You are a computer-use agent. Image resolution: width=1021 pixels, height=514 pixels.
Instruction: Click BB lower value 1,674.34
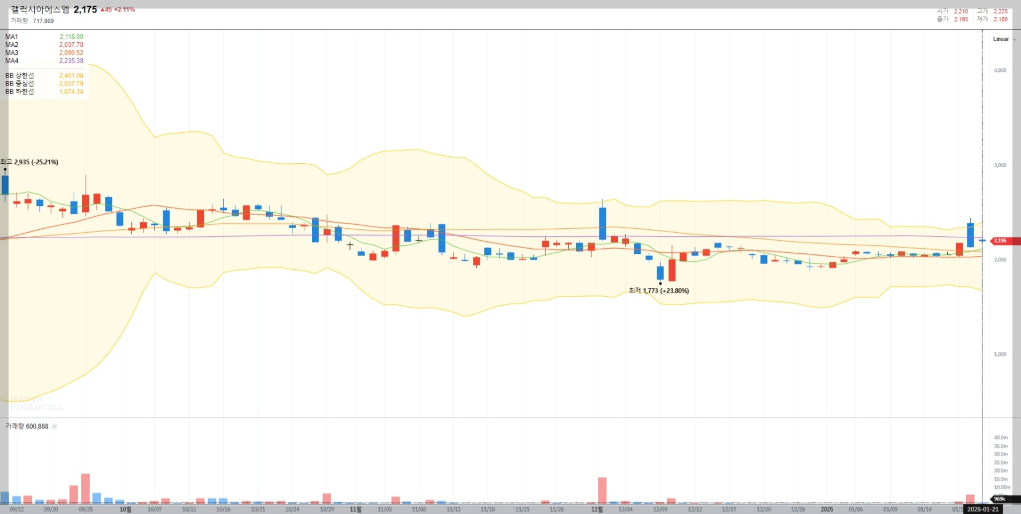tap(71, 91)
